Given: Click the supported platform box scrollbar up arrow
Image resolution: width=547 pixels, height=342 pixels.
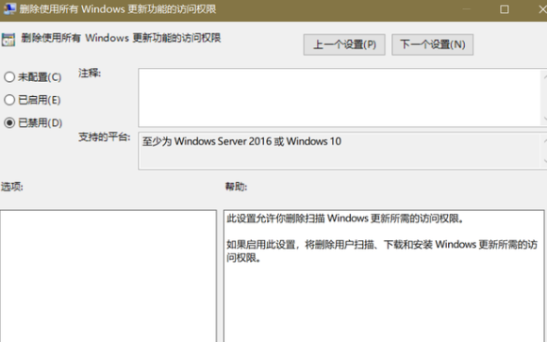Looking at the screenshot, I should pos(544,140).
